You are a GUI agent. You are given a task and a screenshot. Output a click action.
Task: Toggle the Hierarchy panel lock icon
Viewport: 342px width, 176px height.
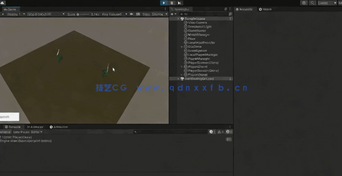(226, 9)
